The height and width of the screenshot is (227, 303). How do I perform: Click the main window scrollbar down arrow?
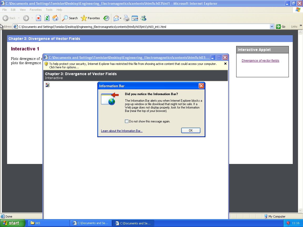click(x=300, y=210)
